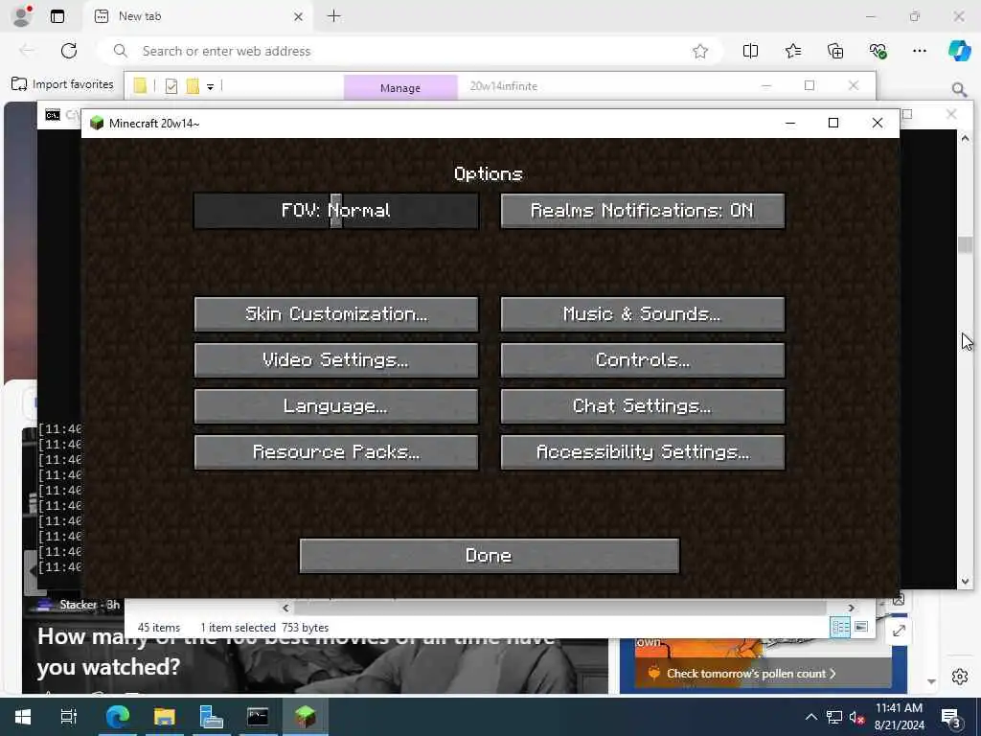Close the New tab in Edge
Screen dimensions: 981x736
pyautogui.click(x=299, y=17)
